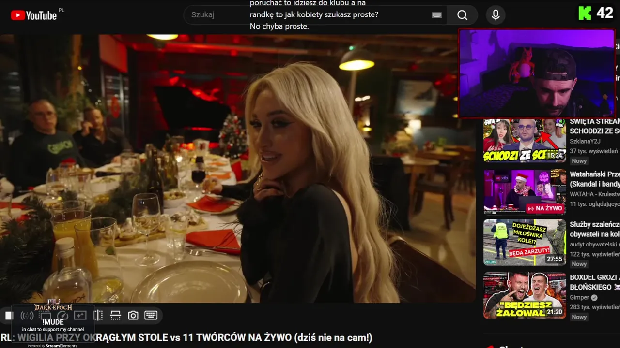Open 'Służby szaleńczo' video title
Viewport: 620px width, 348px height.
pos(595,224)
